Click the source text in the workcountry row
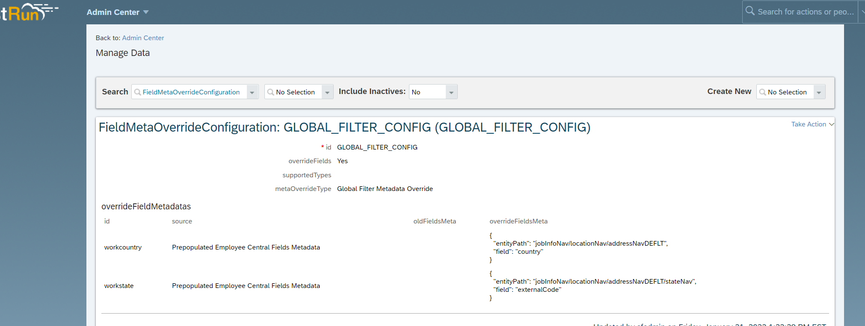The width and height of the screenshot is (865, 326). tap(246, 247)
